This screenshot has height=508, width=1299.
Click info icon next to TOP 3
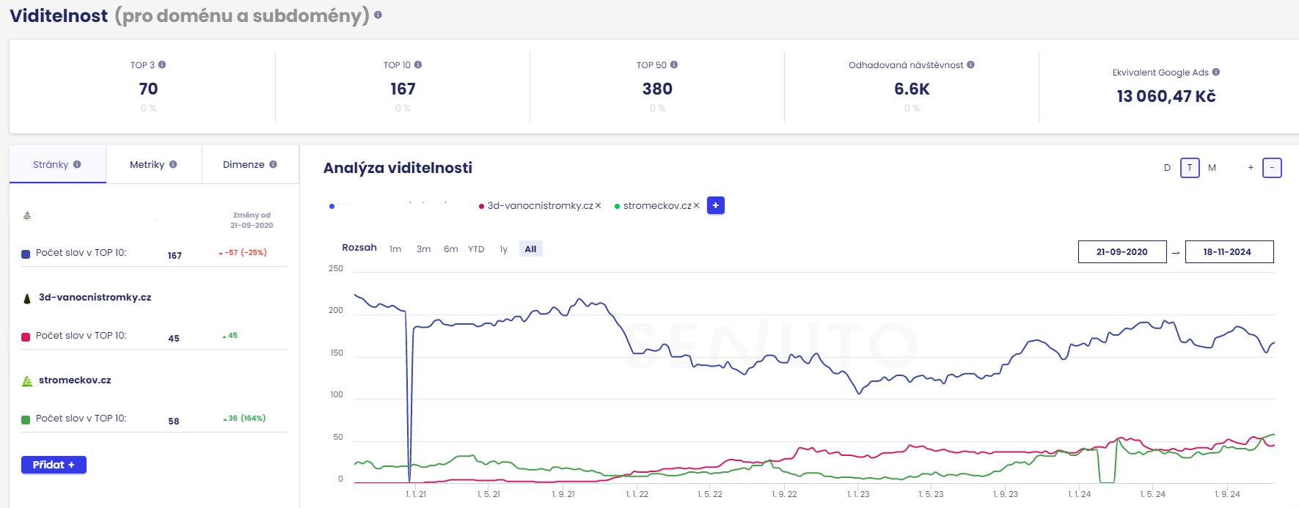point(162,65)
